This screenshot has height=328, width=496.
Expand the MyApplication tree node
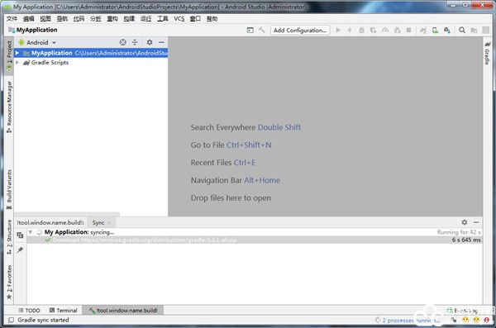pos(17,53)
